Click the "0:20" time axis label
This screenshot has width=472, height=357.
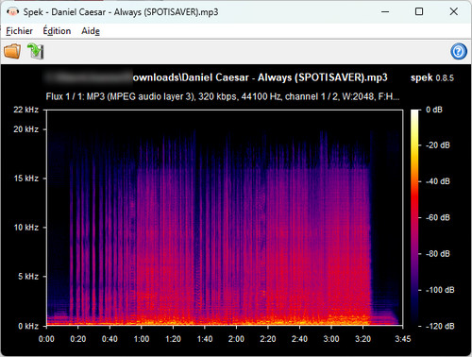(77, 339)
